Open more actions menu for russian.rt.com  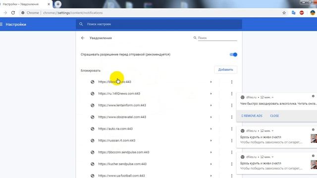(232, 140)
